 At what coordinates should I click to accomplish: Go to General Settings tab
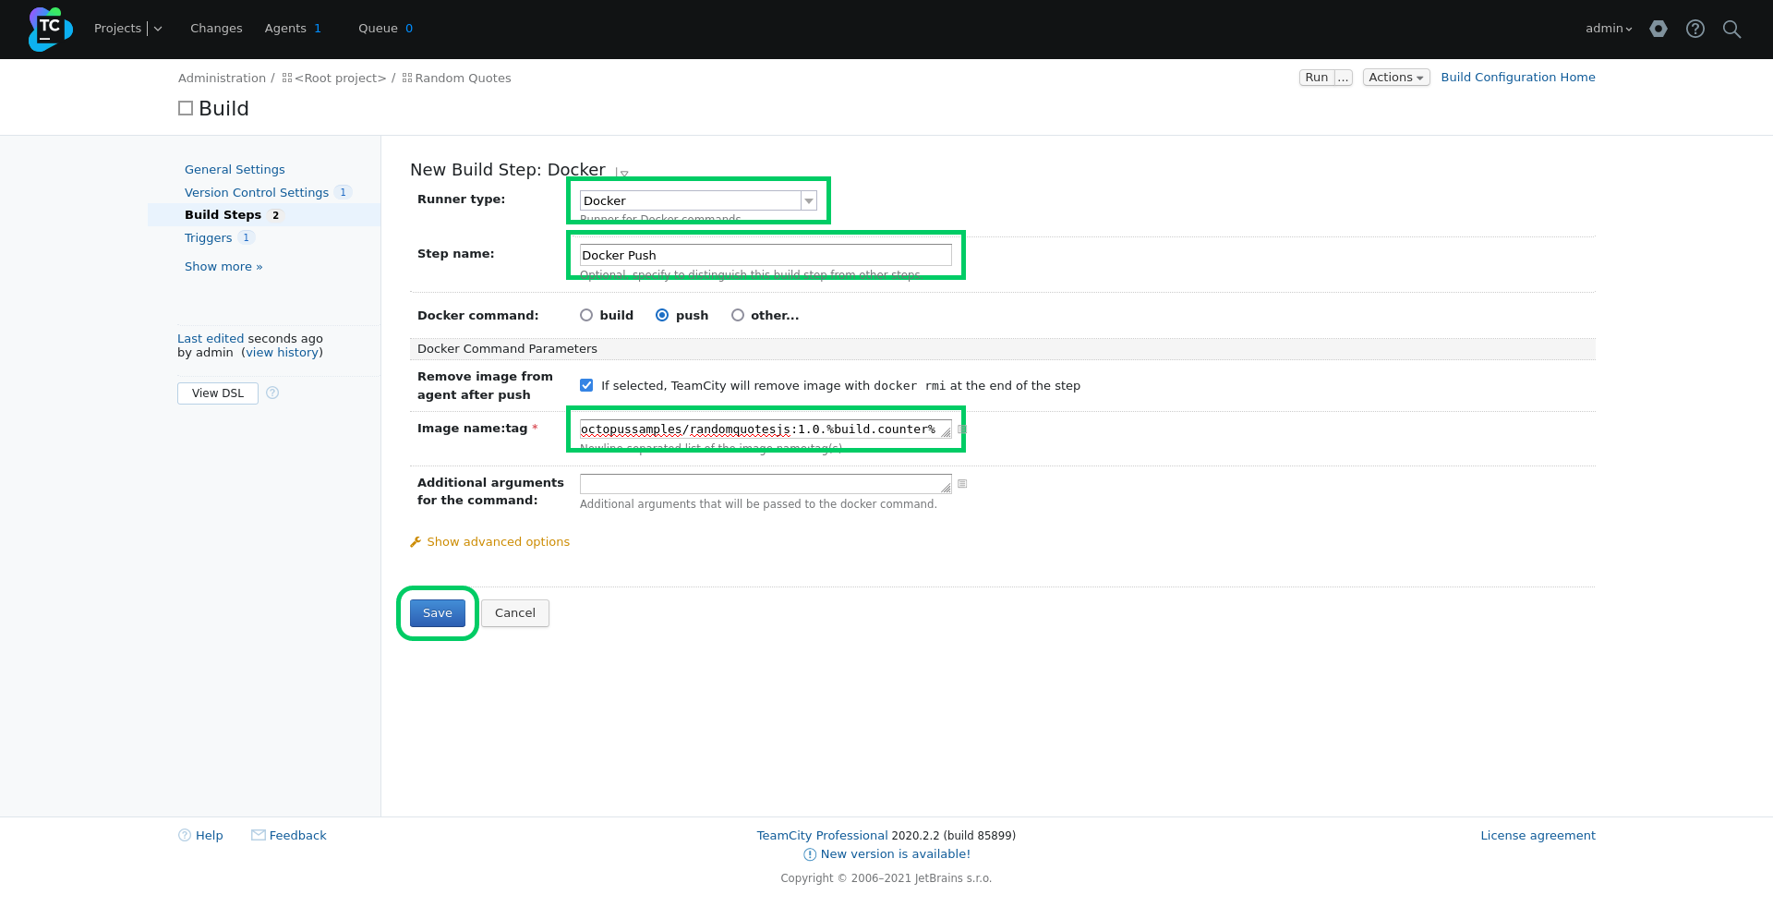tap(235, 169)
